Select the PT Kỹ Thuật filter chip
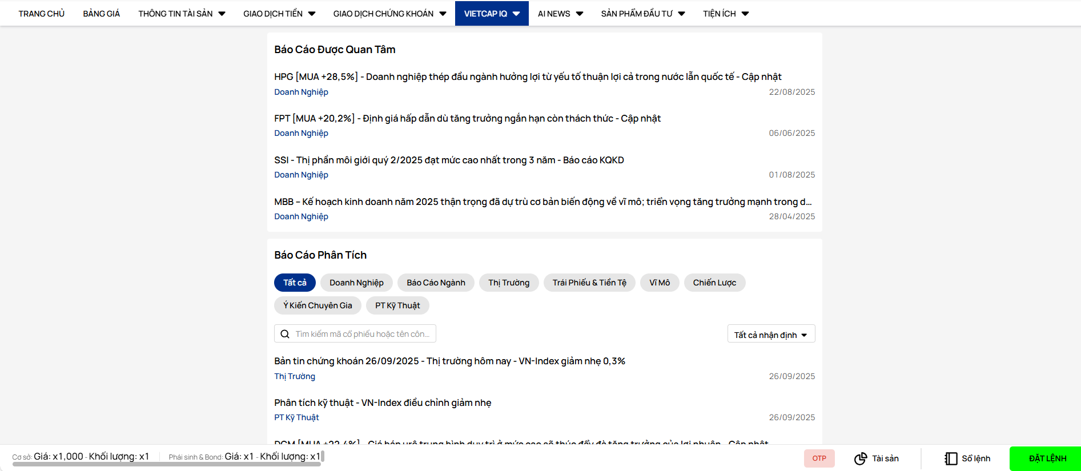Screen dimensions: 1081x471 (397, 305)
